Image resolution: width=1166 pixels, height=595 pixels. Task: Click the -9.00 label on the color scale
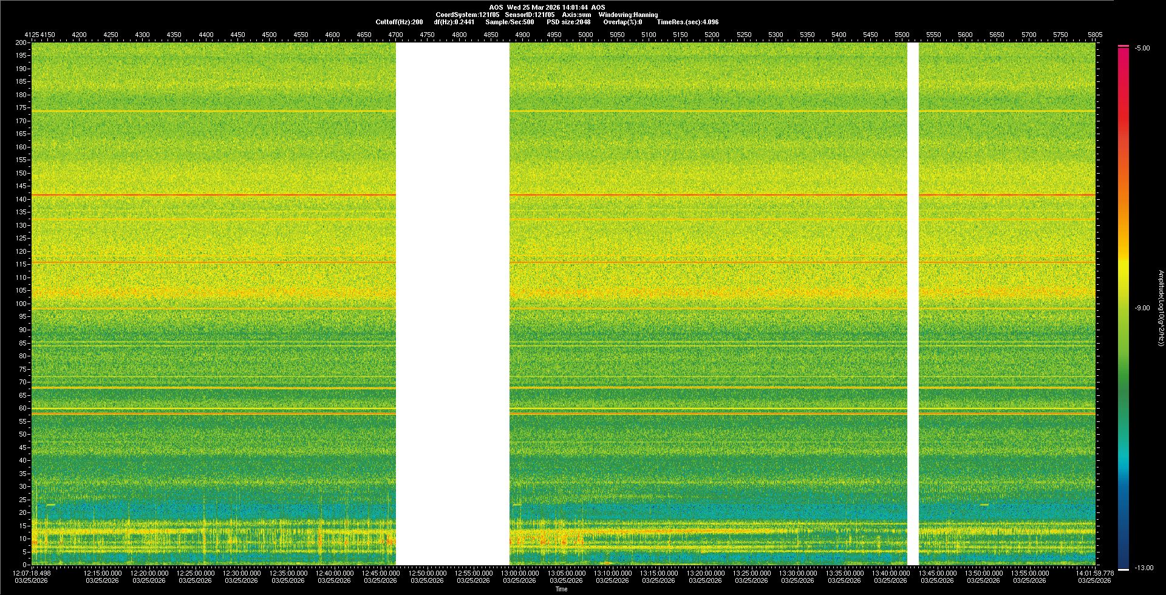[x=1142, y=308]
